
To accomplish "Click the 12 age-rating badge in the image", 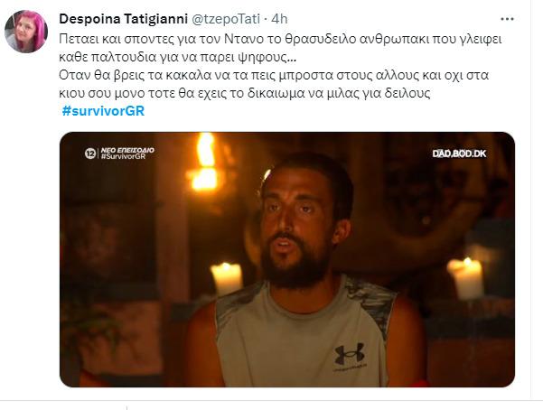I will coord(90,153).
